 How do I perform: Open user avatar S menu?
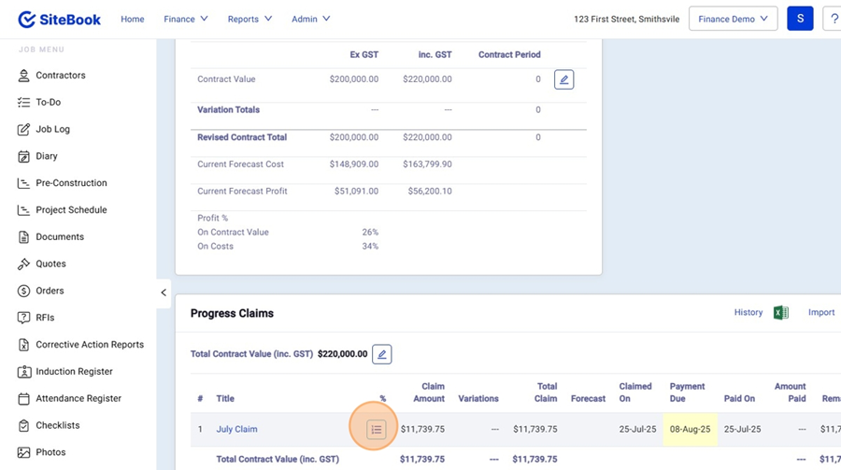tap(800, 19)
